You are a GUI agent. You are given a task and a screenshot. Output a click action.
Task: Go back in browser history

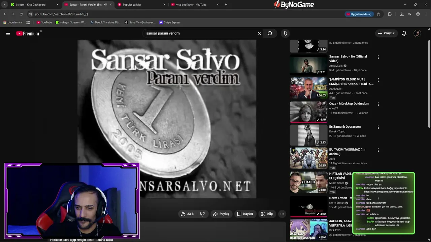pyautogui.click(x=5, y=14)
